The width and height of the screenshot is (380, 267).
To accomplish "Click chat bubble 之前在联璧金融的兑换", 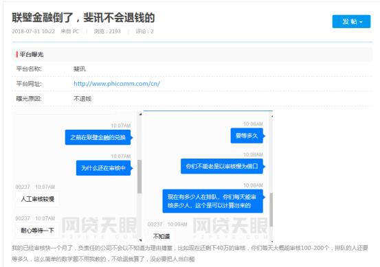I will pyautogui.click(x=98, y=137).
